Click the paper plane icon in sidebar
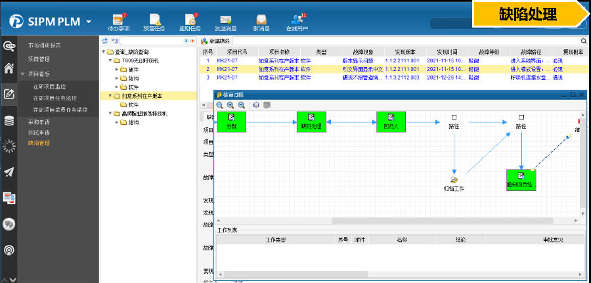 tap(9, 172)
